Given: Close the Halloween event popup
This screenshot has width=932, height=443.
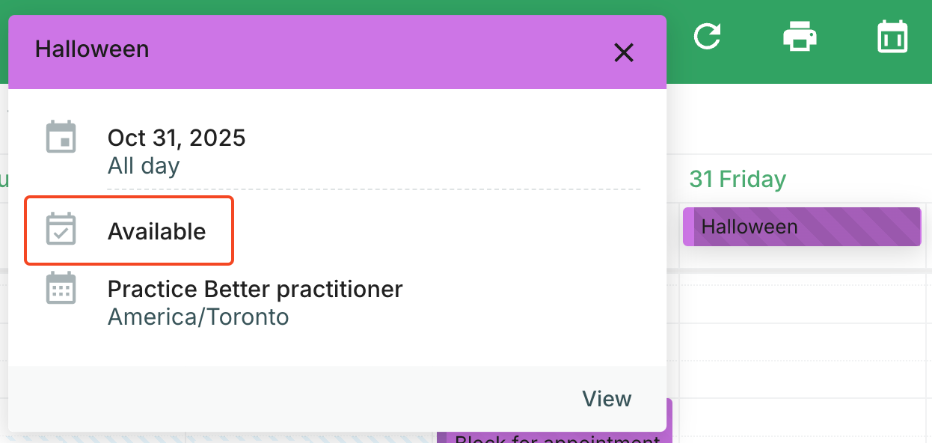Looking at the screenshot, I should point(623,52).
